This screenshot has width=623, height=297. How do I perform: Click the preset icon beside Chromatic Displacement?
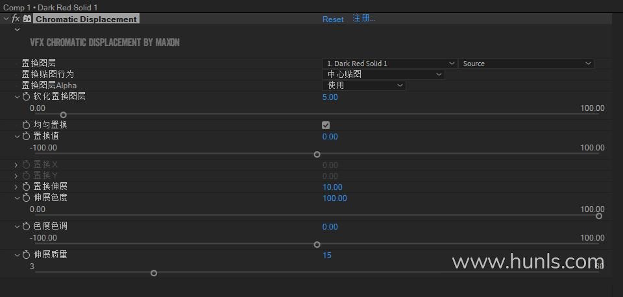point(27,19)
